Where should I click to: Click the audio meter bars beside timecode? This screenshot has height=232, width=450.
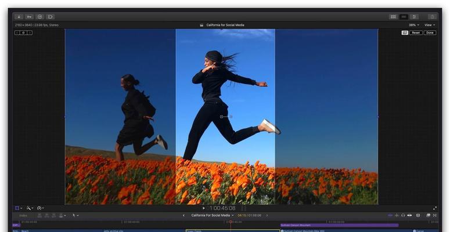[243, 208]
